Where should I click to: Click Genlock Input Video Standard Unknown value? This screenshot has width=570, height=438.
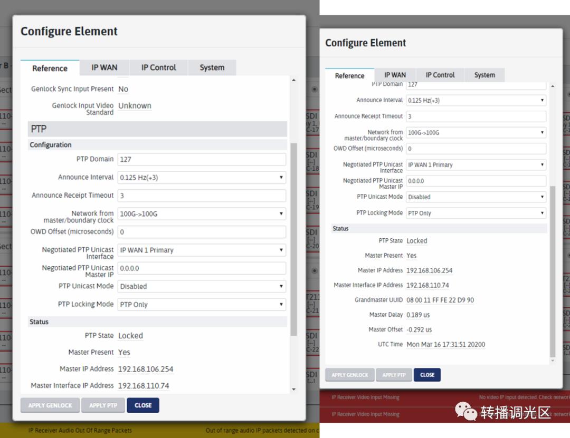(x=135, y=106)
